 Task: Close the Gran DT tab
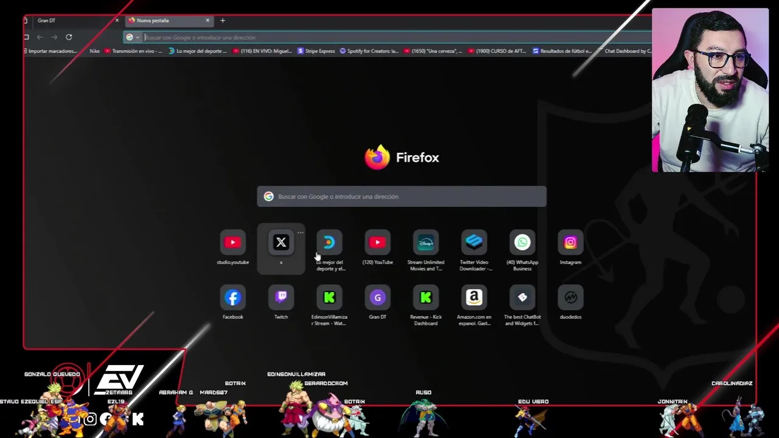[x=117, y=21]
